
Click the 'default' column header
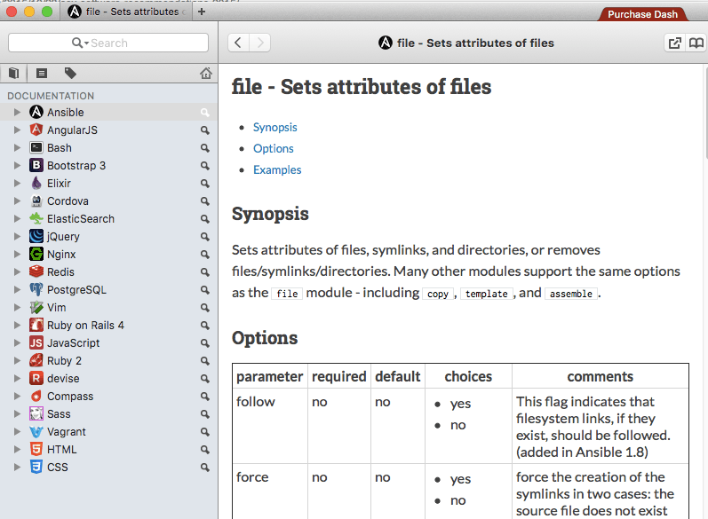pyautogui.click(x=398, y=376)
